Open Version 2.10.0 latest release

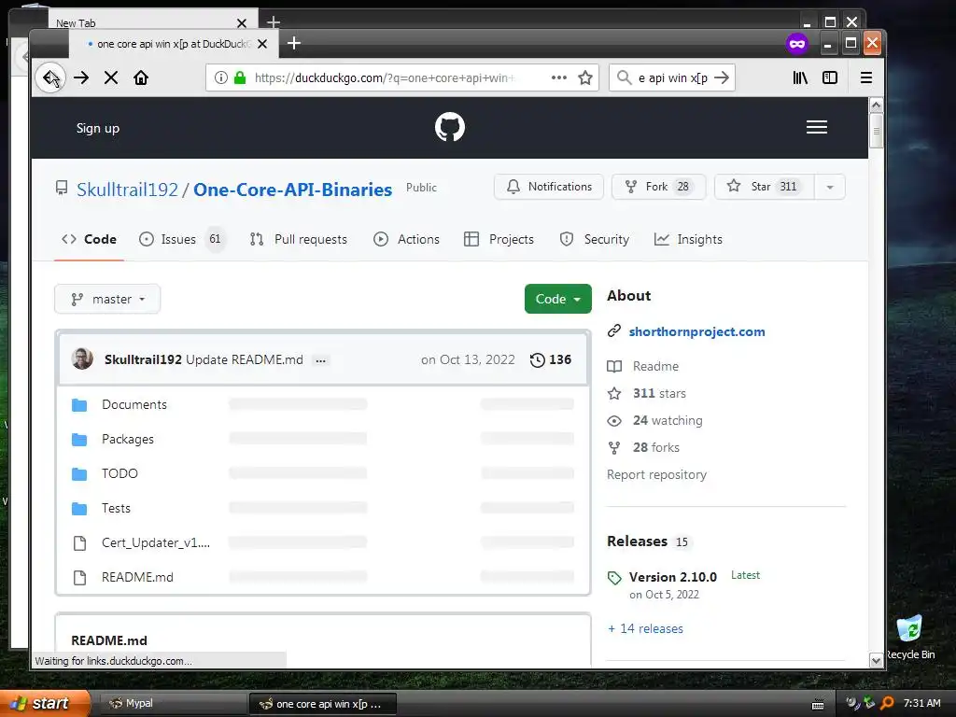point(672,577)
